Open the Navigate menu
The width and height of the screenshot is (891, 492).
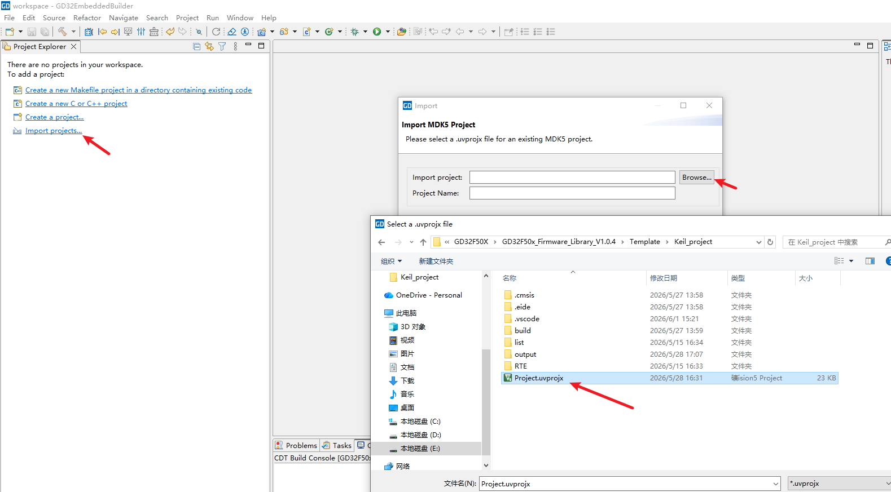(124, 18)
